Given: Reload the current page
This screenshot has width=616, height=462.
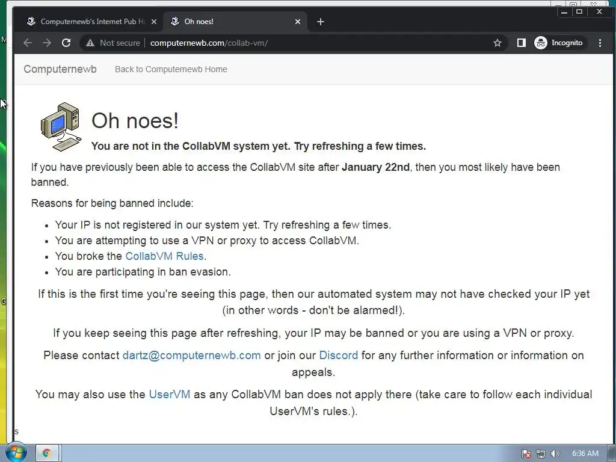Looking at the screenshot, I should pos(66,43).
